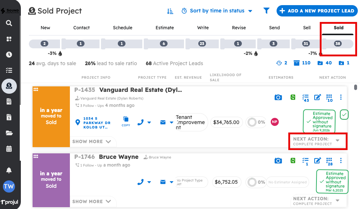Toggle the sort order direction icon

170,11
